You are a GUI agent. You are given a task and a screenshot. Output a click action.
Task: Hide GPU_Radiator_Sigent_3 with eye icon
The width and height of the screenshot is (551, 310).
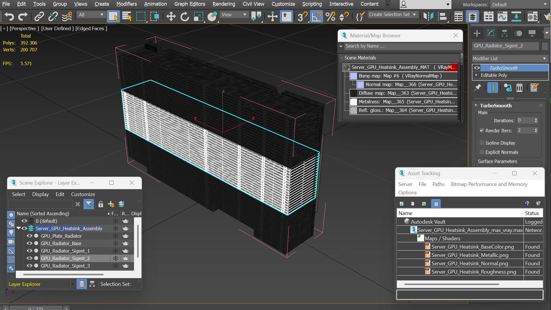(x=29, y=266)
